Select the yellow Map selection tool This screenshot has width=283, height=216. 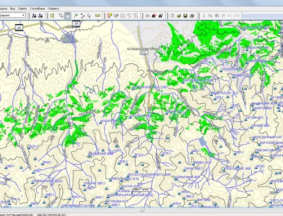click(x=52, y=16)
